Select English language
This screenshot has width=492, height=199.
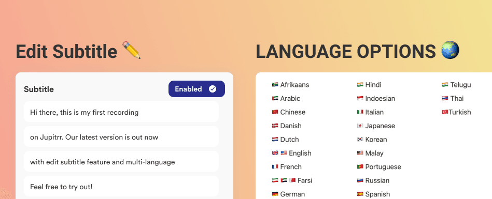click(300, 153)
